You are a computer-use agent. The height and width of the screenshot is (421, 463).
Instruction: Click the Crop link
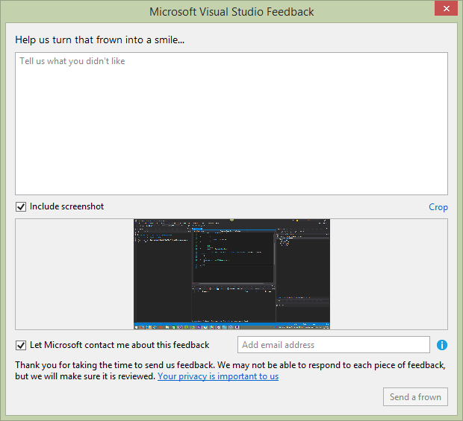pos(438,207)
